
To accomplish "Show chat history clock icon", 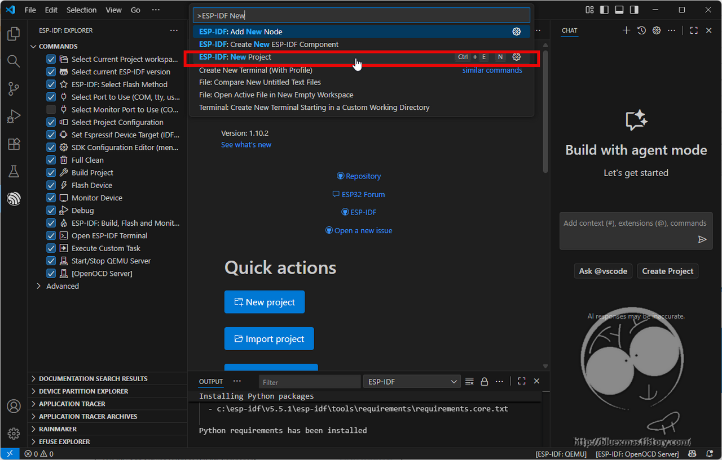I will pos(641,30).
